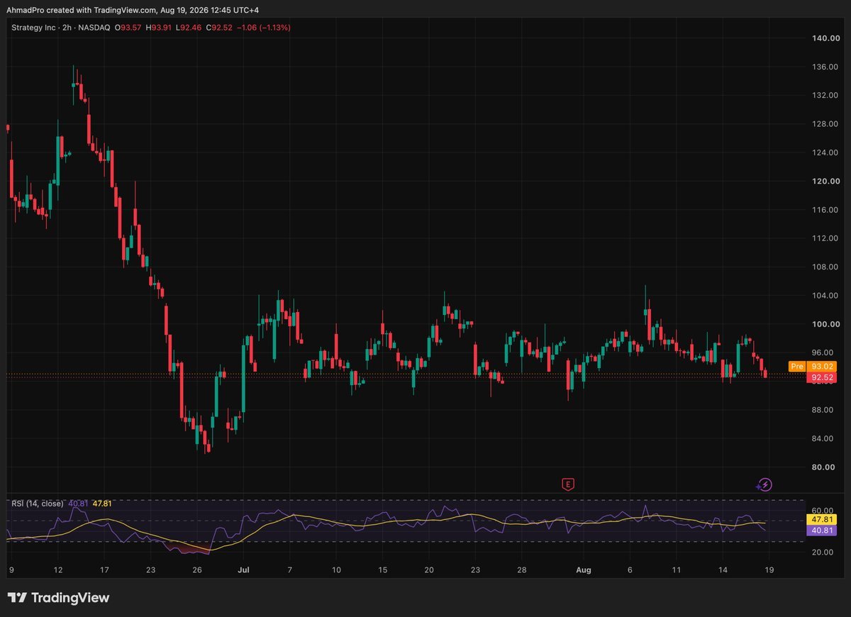Click the red earnings E marker
Image resolution: width=851 pixels, height=617 pixels.
567,484
